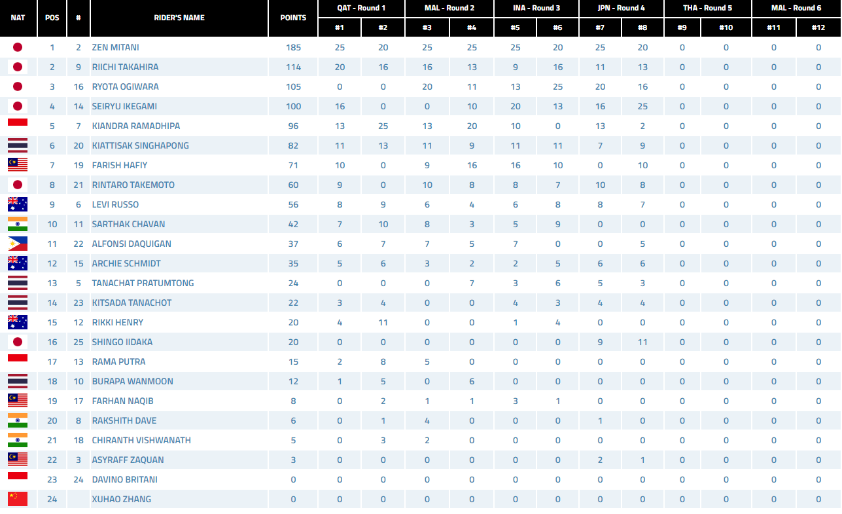The image size is (842, 514).
Task: Click rider name LEVI RUSSO
Action: [116, 204]
